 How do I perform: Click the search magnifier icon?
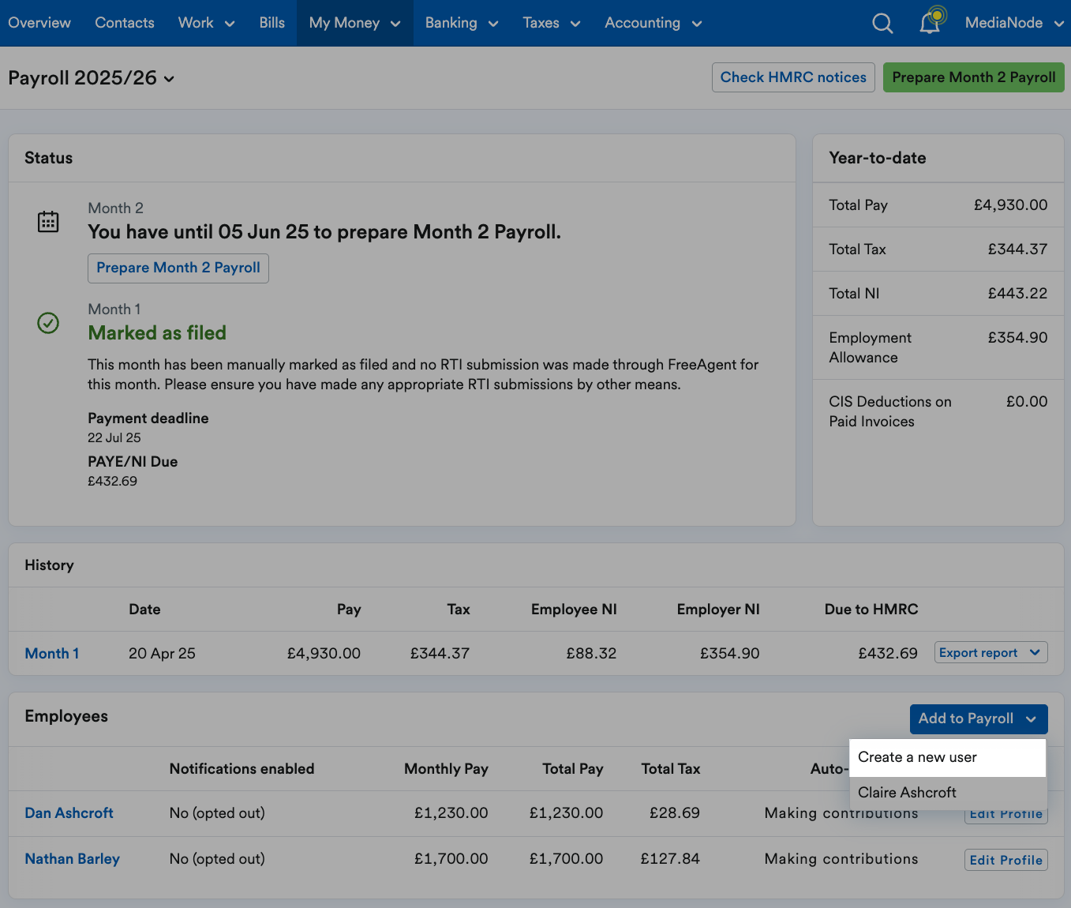click(882, 24)
